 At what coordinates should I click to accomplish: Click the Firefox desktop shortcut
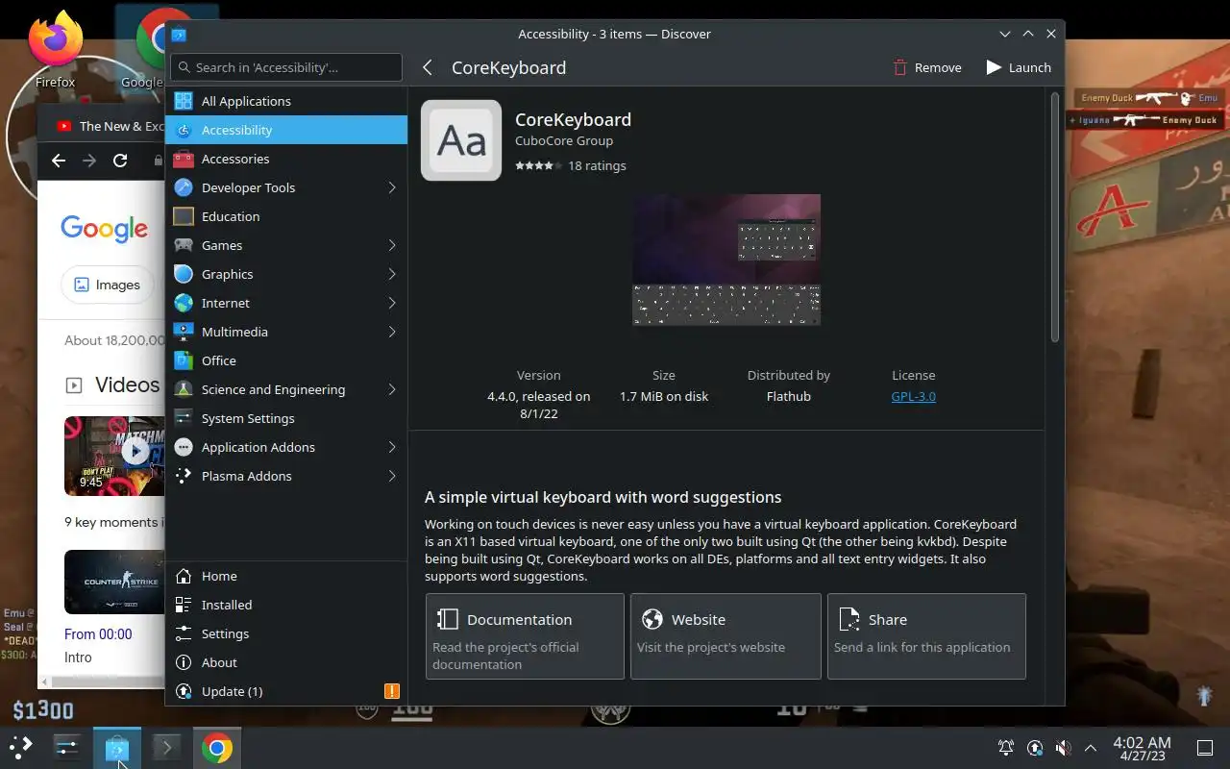[55, 49]
